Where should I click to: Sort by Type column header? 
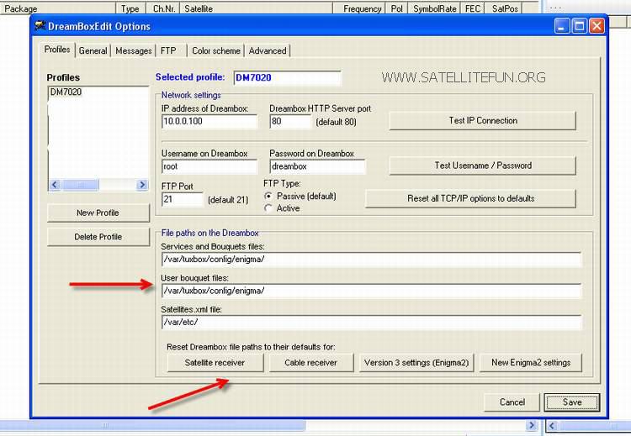(130, 8)
